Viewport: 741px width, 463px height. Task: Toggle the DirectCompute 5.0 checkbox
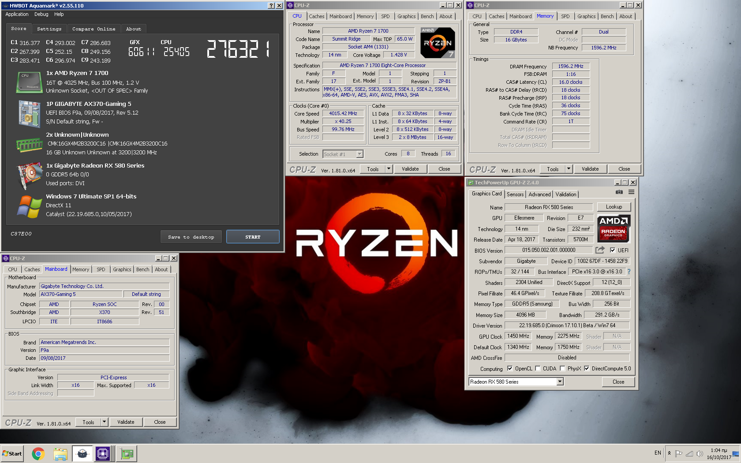pyautogui.click(x=587, y=368)
